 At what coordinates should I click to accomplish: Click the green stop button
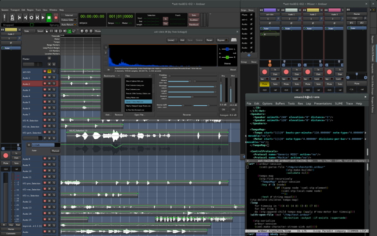(x=49, y=17)
